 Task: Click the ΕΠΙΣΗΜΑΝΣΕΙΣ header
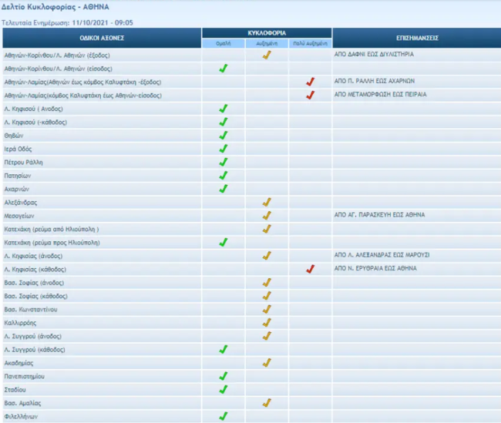[x=416, y=38]
